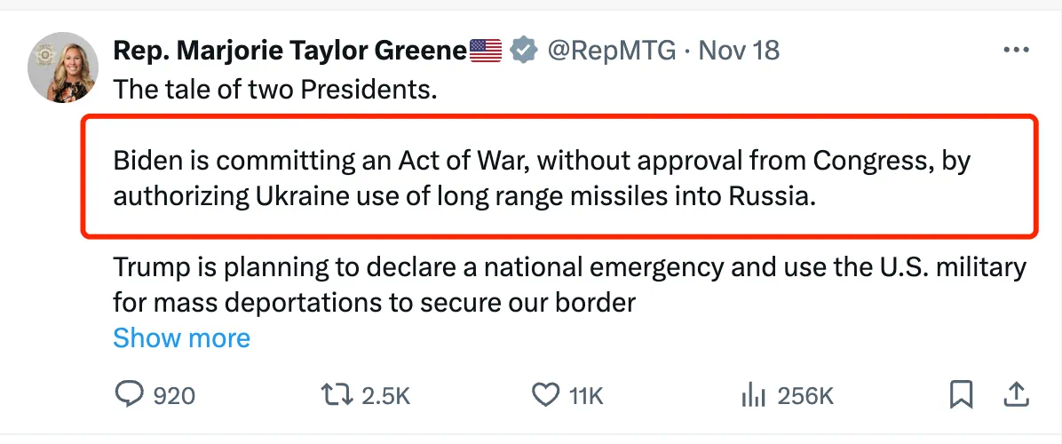
Task: Like the tweet with the heart icon
Action: tap(543, 395)
